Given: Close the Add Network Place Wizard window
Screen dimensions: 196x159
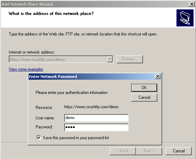Looking at the screenshot, I should tap(191, 4).
